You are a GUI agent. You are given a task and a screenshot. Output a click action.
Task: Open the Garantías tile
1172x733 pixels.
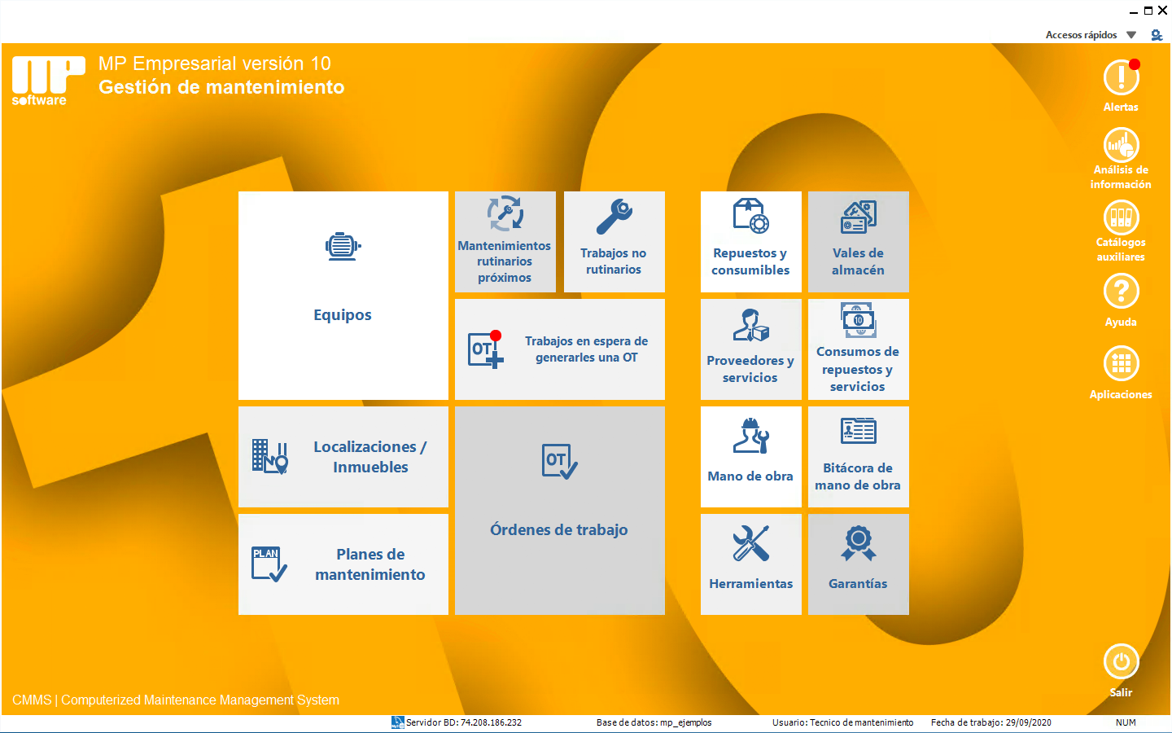click(859, 564)
